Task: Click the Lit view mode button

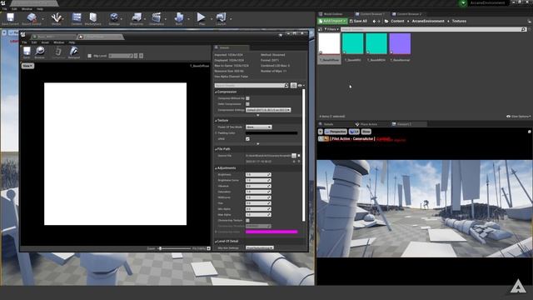Action: click(x=354, y=132)
